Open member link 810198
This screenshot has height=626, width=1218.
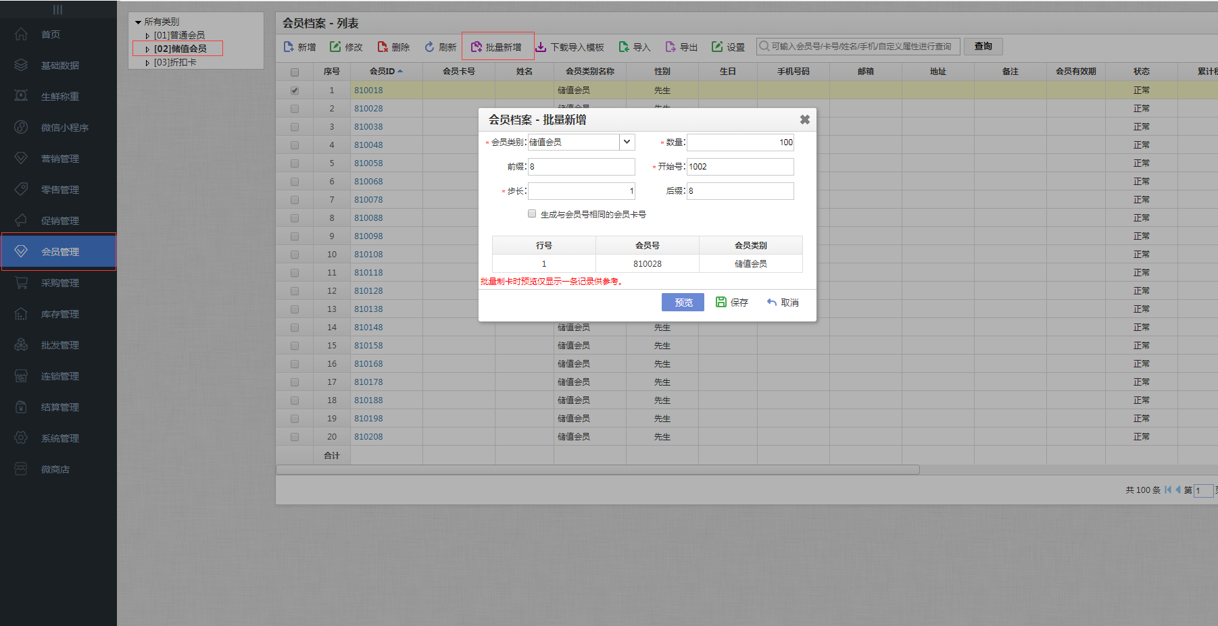coord(368,418)
